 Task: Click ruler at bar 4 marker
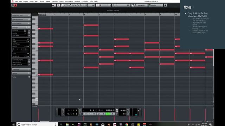pyautogui.click(x=84, y=14)
